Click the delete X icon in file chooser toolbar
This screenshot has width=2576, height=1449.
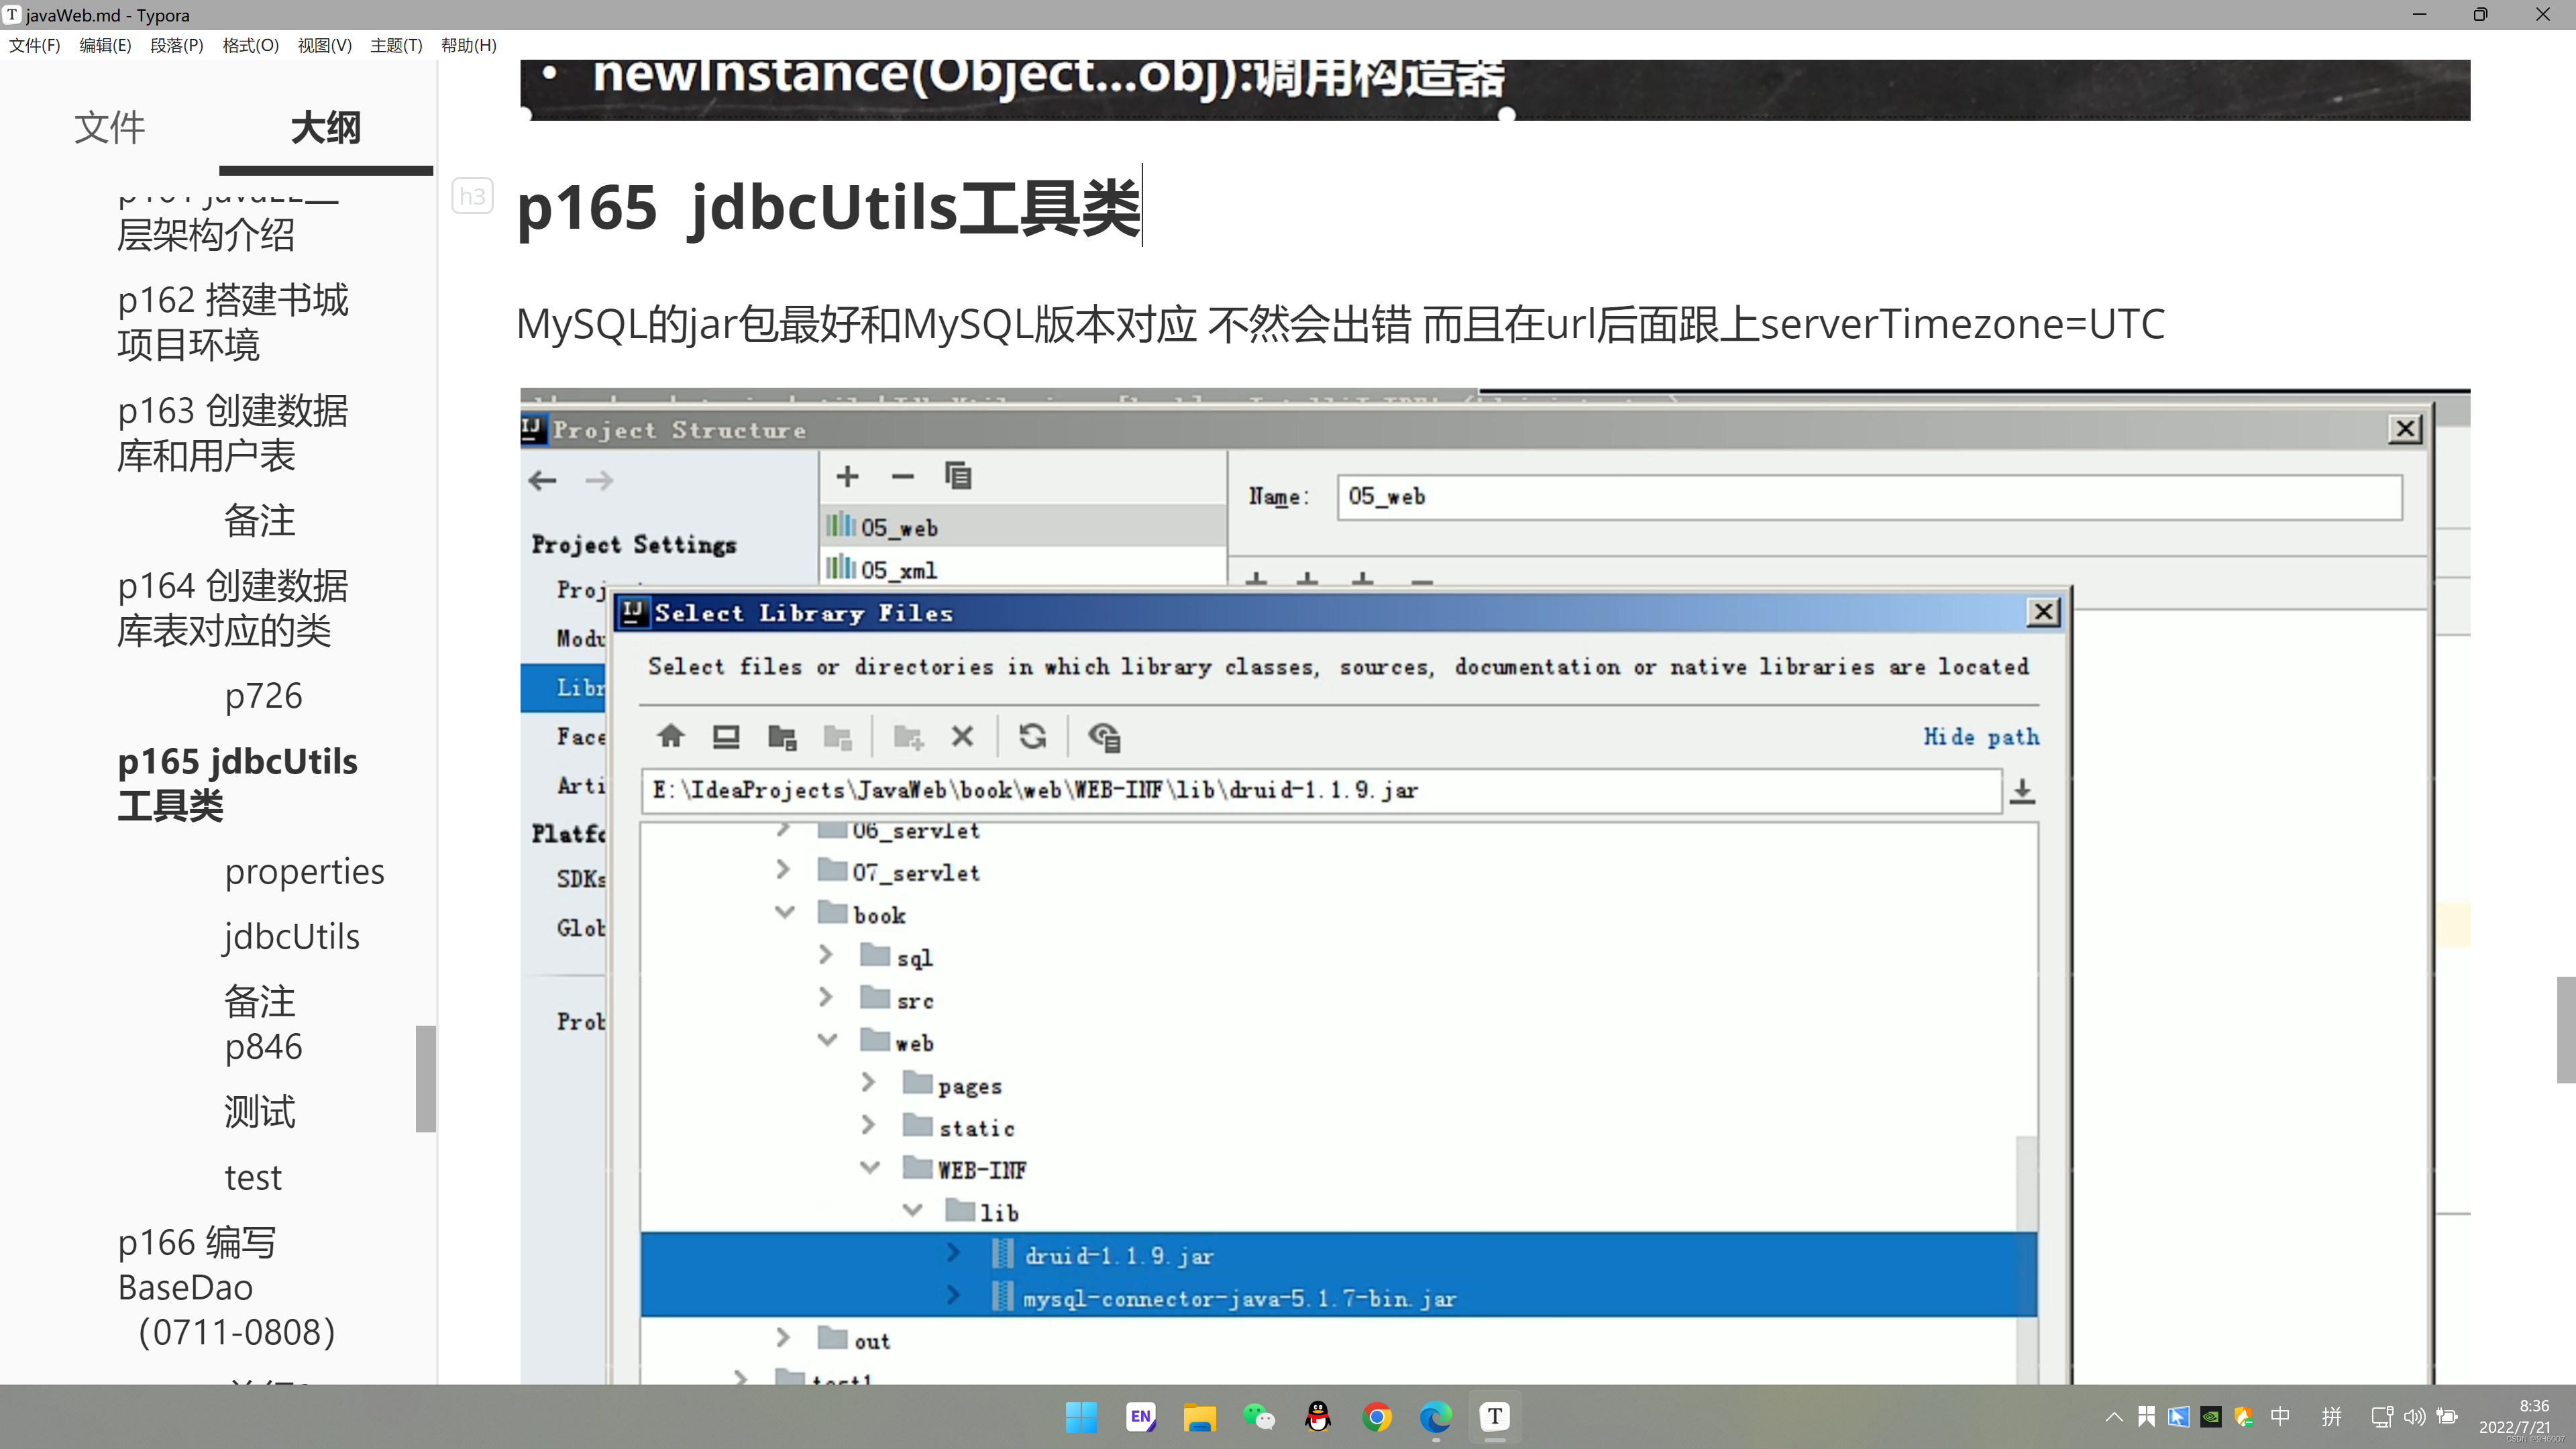(962, 737)
